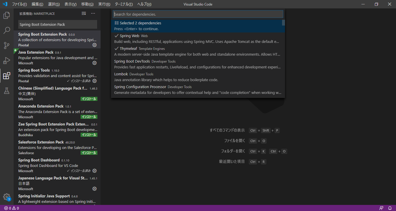The height and width of the screenshot is (211, 396).
Task: Open the Spring Initializr Java Support listing
Action: coord(57,199)
